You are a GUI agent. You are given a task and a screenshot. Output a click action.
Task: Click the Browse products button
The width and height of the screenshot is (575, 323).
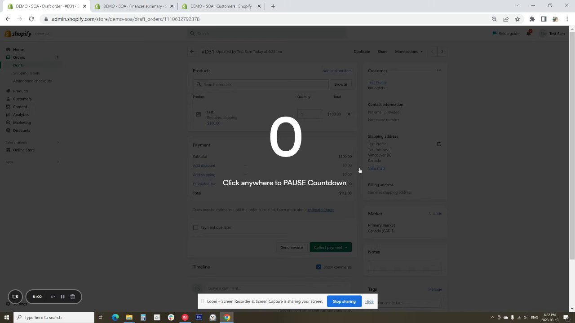point(341,84)
